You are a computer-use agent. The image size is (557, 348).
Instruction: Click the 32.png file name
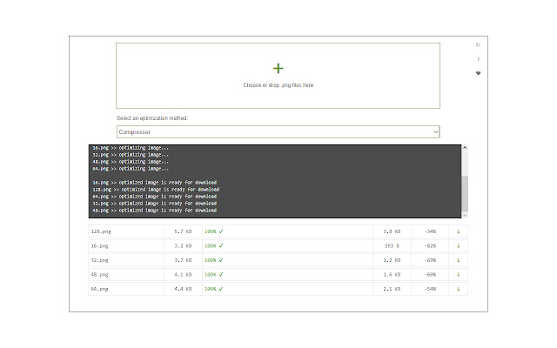click(99, 260)
